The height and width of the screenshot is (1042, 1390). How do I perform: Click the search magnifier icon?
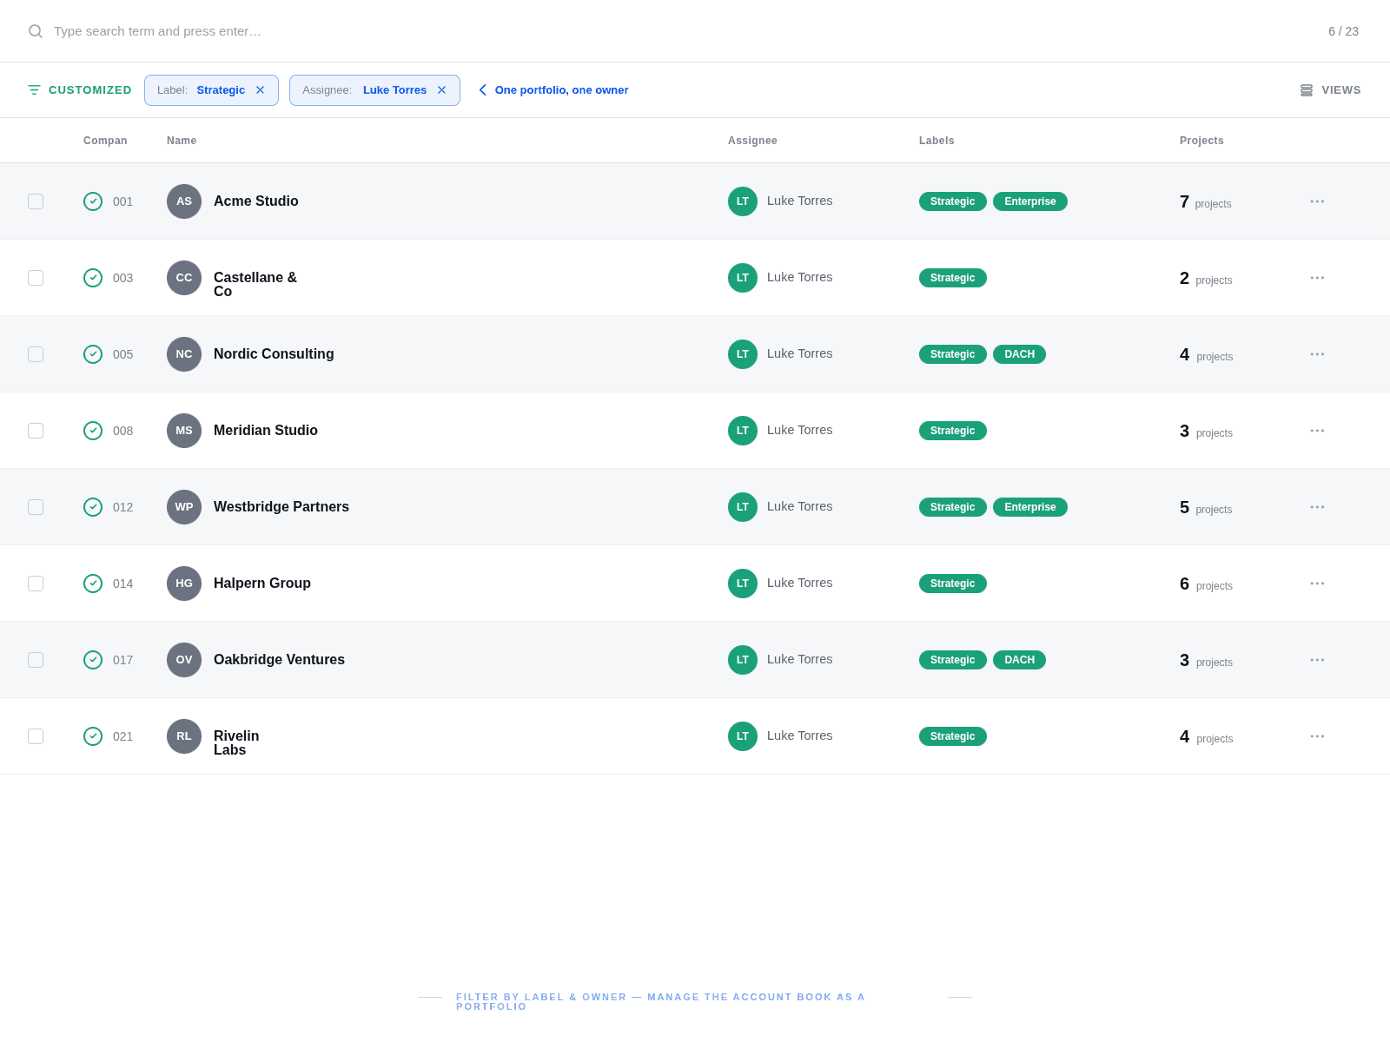(36, 31)
